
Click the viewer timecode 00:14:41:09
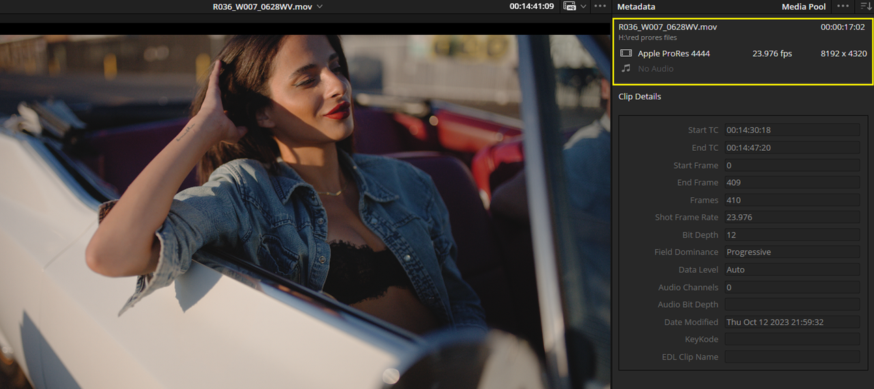point(532,6)
